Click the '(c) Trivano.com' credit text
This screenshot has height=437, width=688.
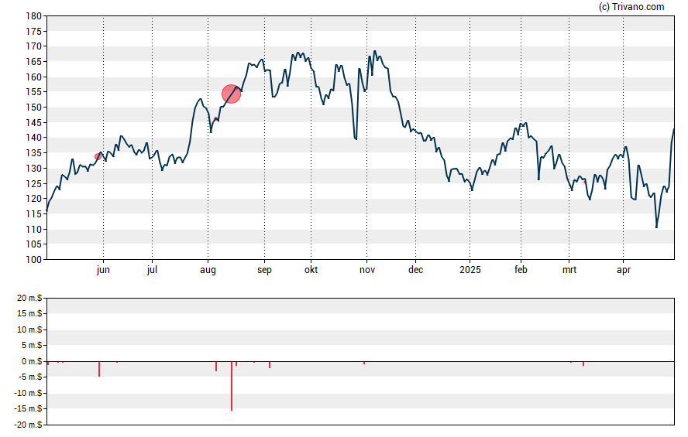[x=631, y=6]
